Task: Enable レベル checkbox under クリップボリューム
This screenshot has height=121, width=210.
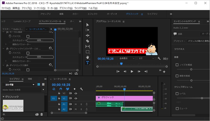Action: pos(177,93)
